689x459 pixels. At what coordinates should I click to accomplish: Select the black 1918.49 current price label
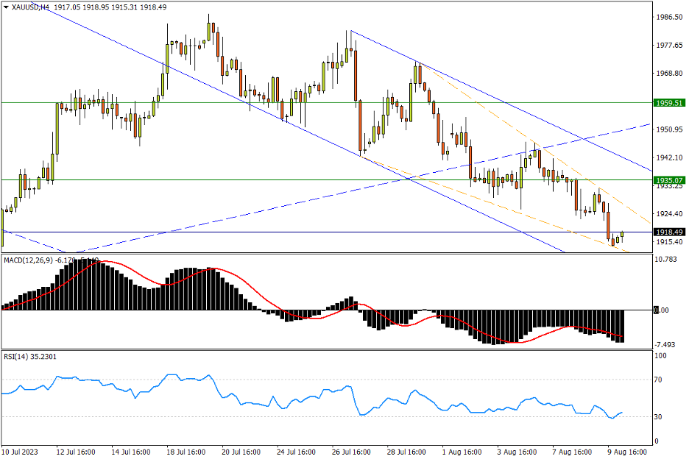(x=669, y=232)
